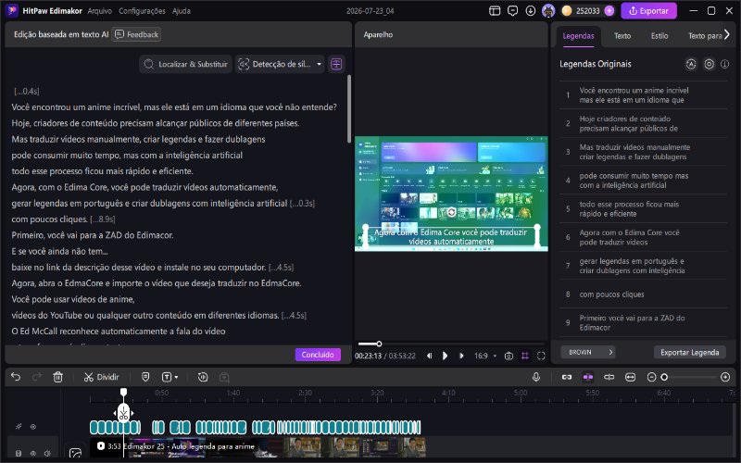Adjust the preview playback progress slider

tap(379, 344)
